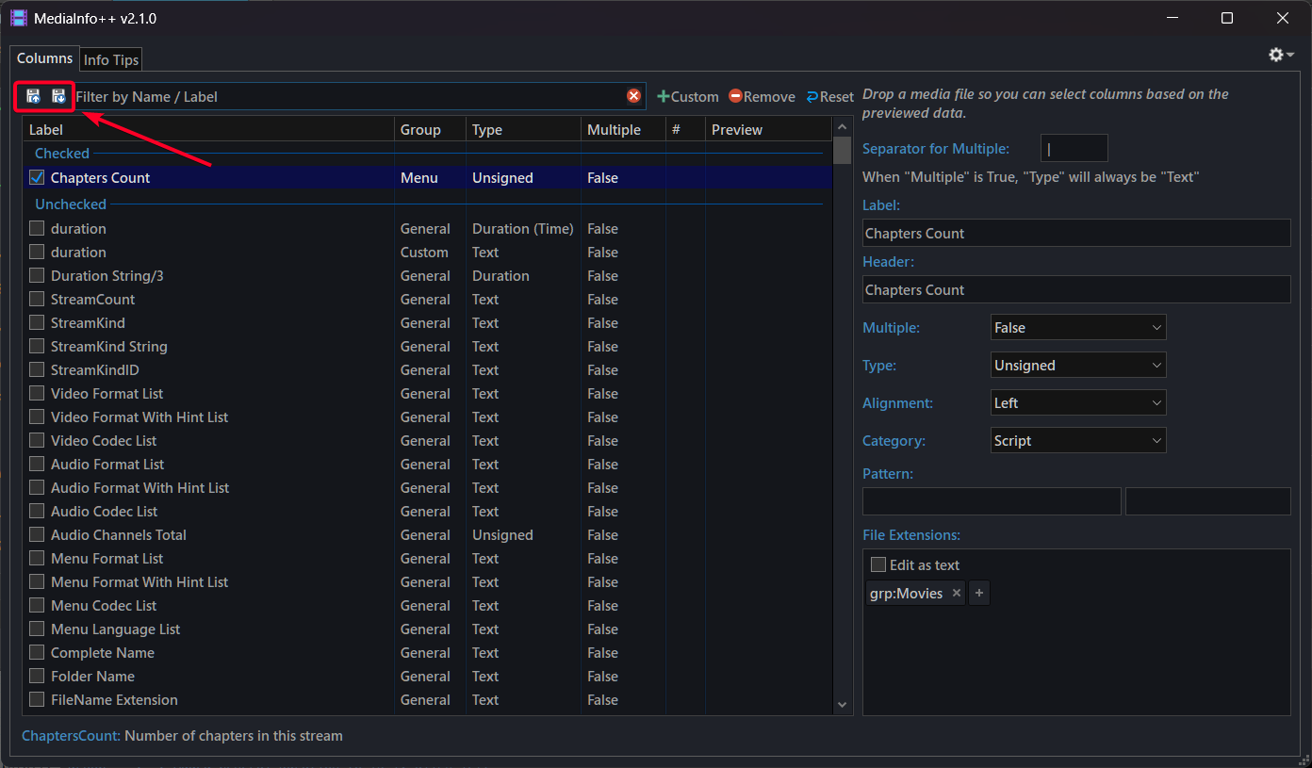The width and height of the screenshot is (1312, 768).
Task: Click the MediaInfo++ app icon in title bar
Action: 19,18
